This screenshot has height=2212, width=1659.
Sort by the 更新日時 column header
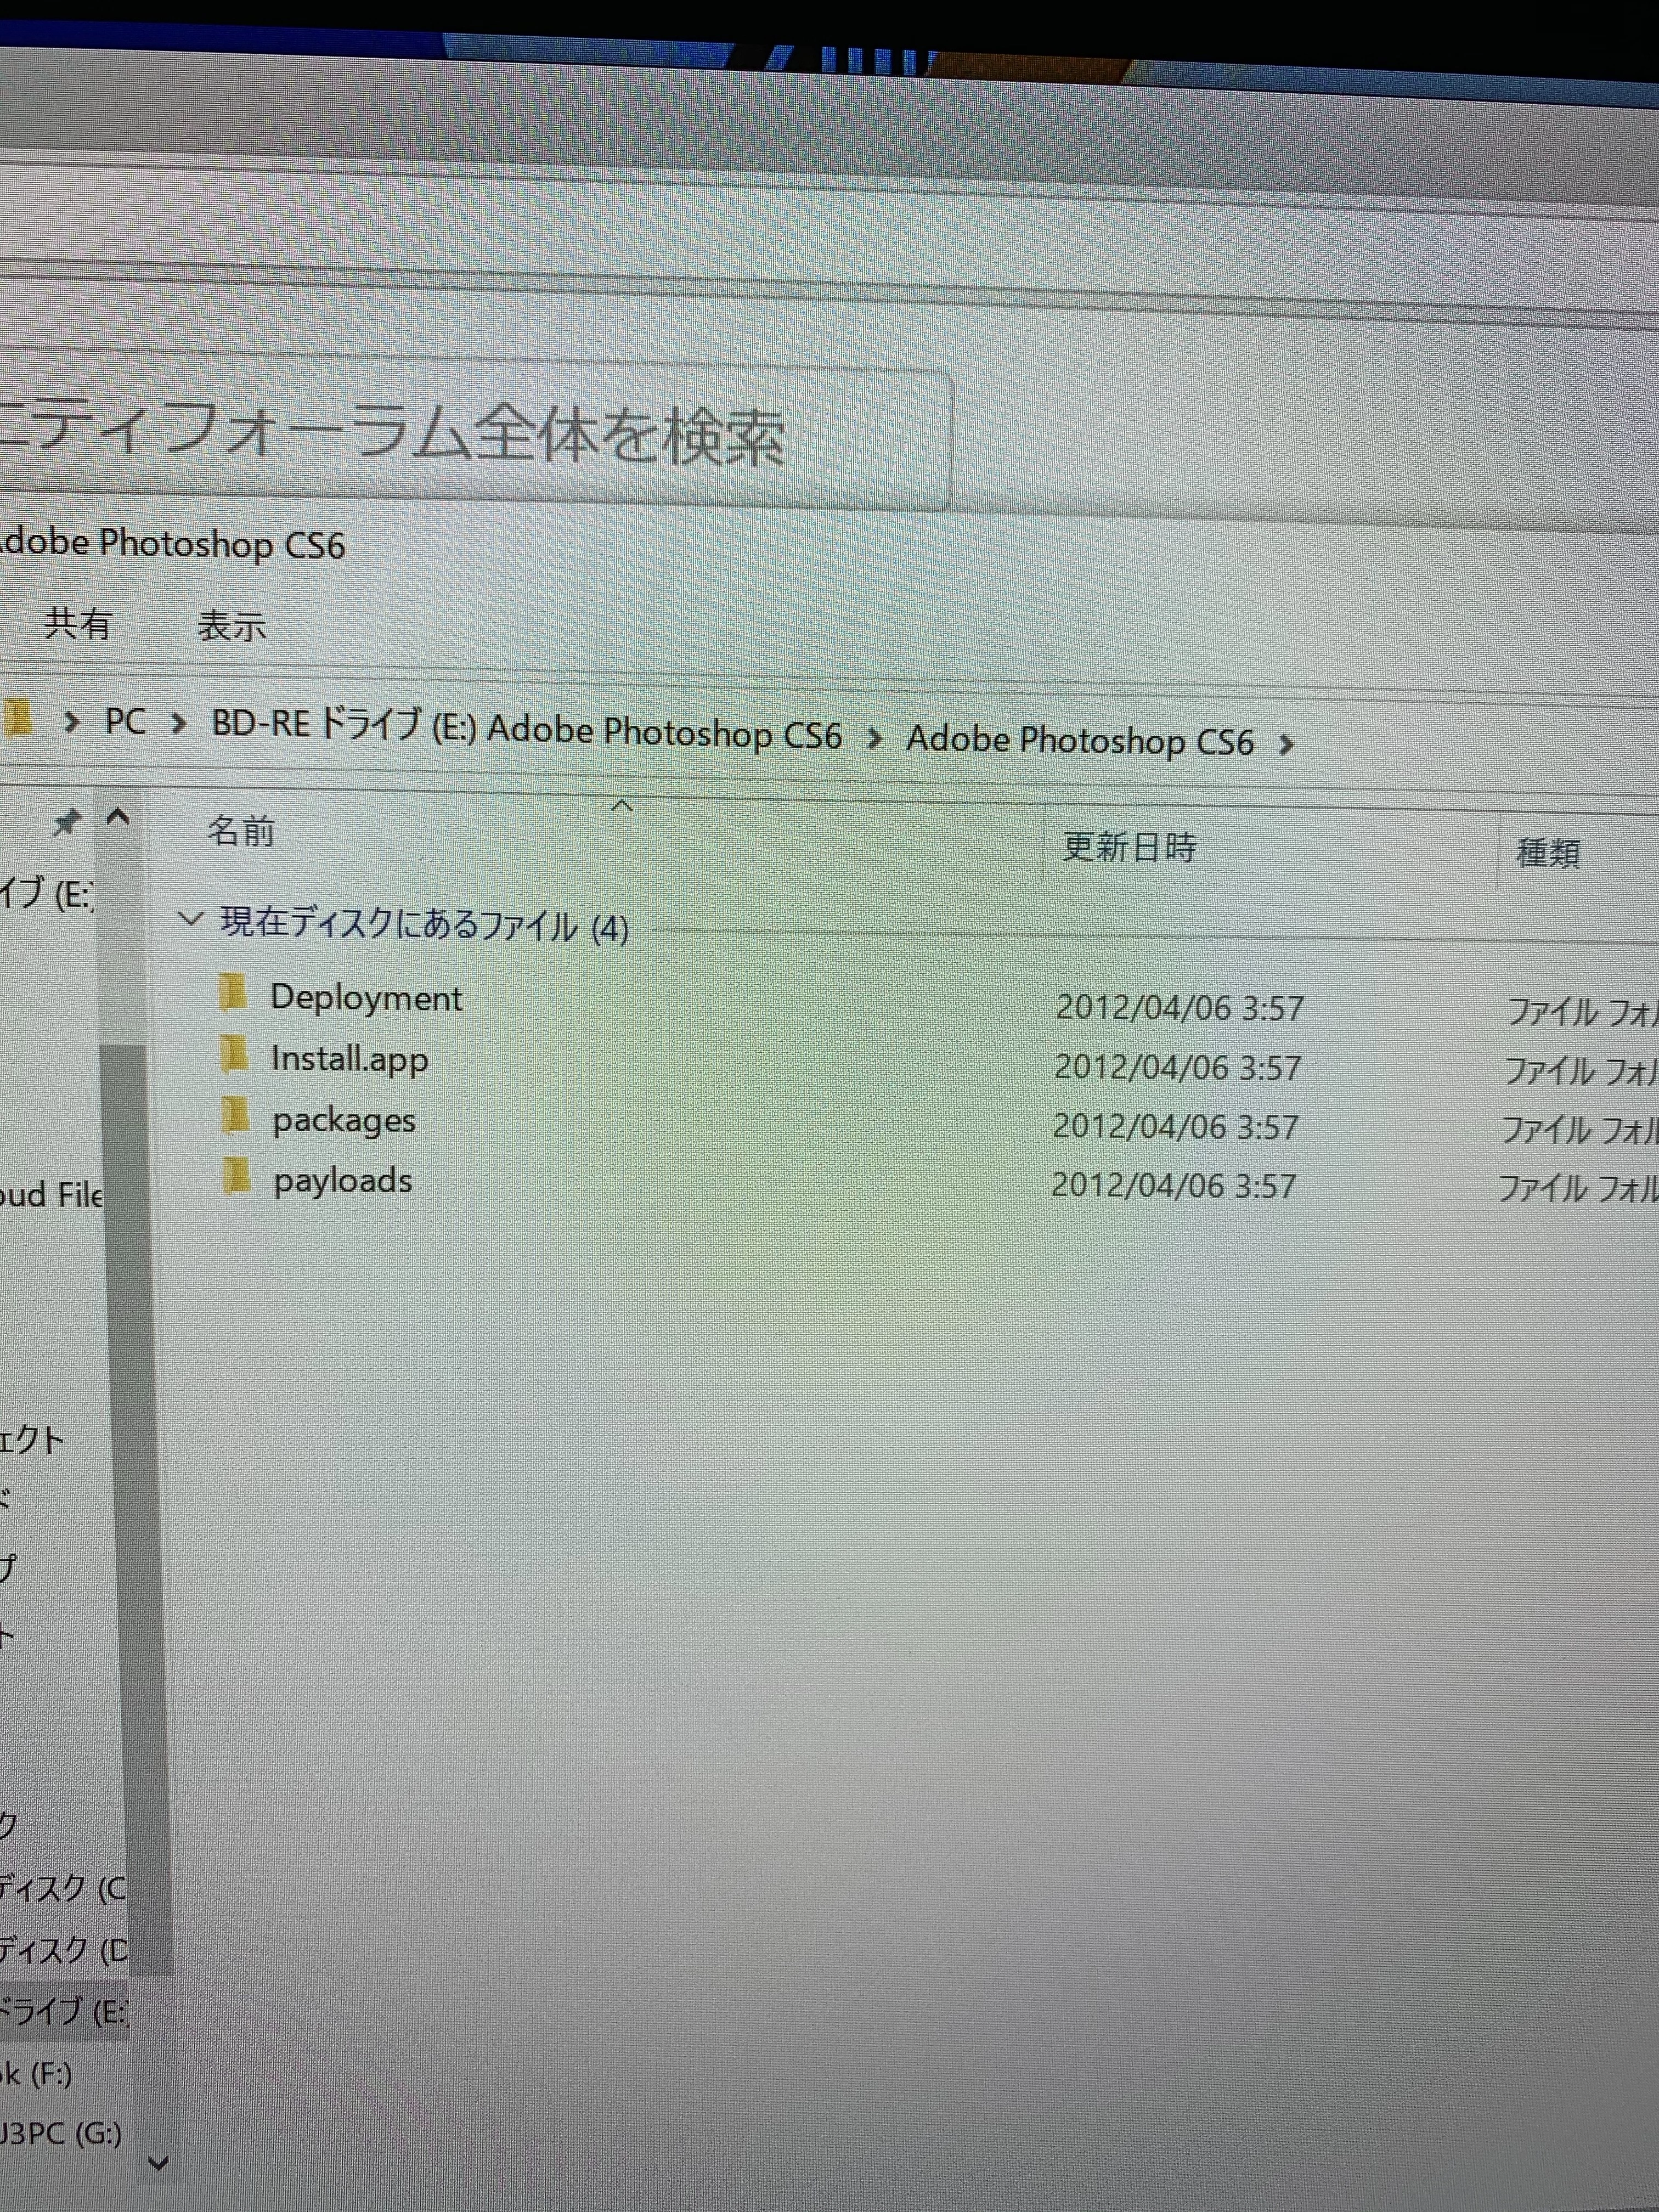[x=1129, y=848]
